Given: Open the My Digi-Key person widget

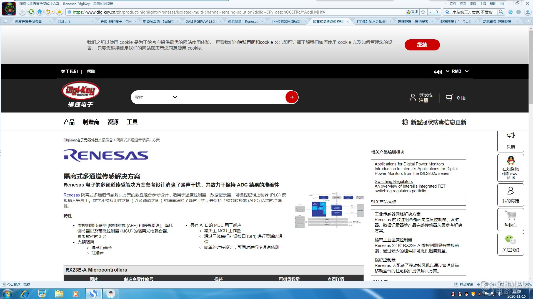Looking at the screenshot, I should coord(511,195).
